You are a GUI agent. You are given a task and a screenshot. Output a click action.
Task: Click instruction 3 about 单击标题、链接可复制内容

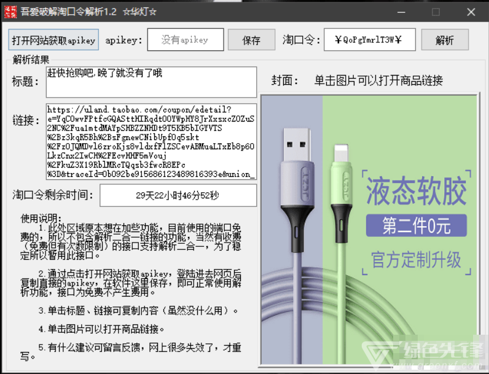coord(138,310)
